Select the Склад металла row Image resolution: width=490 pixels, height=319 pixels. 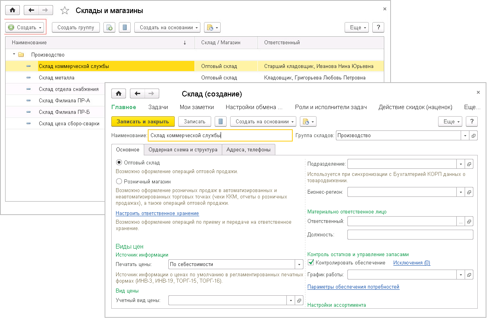pos(57,78)
